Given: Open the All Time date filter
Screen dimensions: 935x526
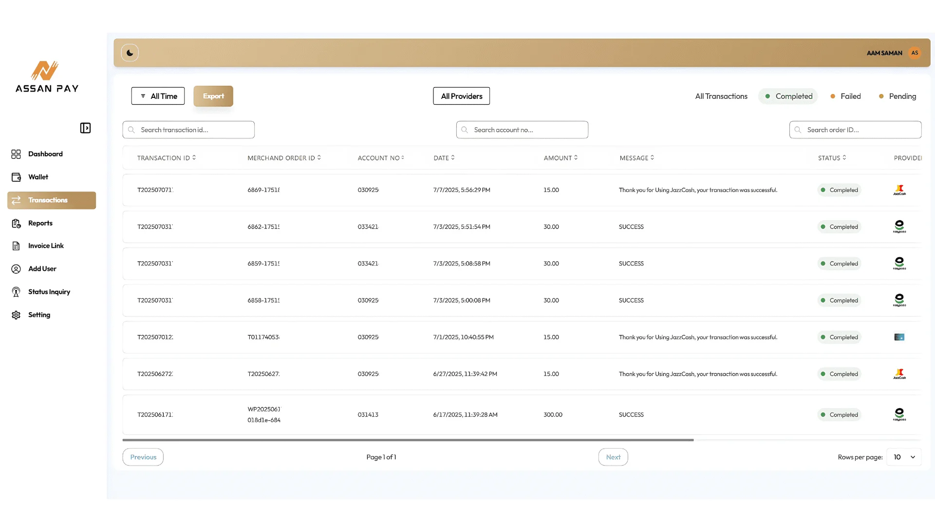Looking at the screenshot, I should (158, 95).
